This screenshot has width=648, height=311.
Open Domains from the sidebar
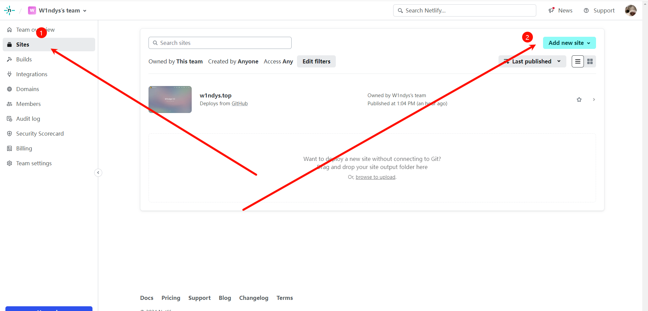coord(28,89)
